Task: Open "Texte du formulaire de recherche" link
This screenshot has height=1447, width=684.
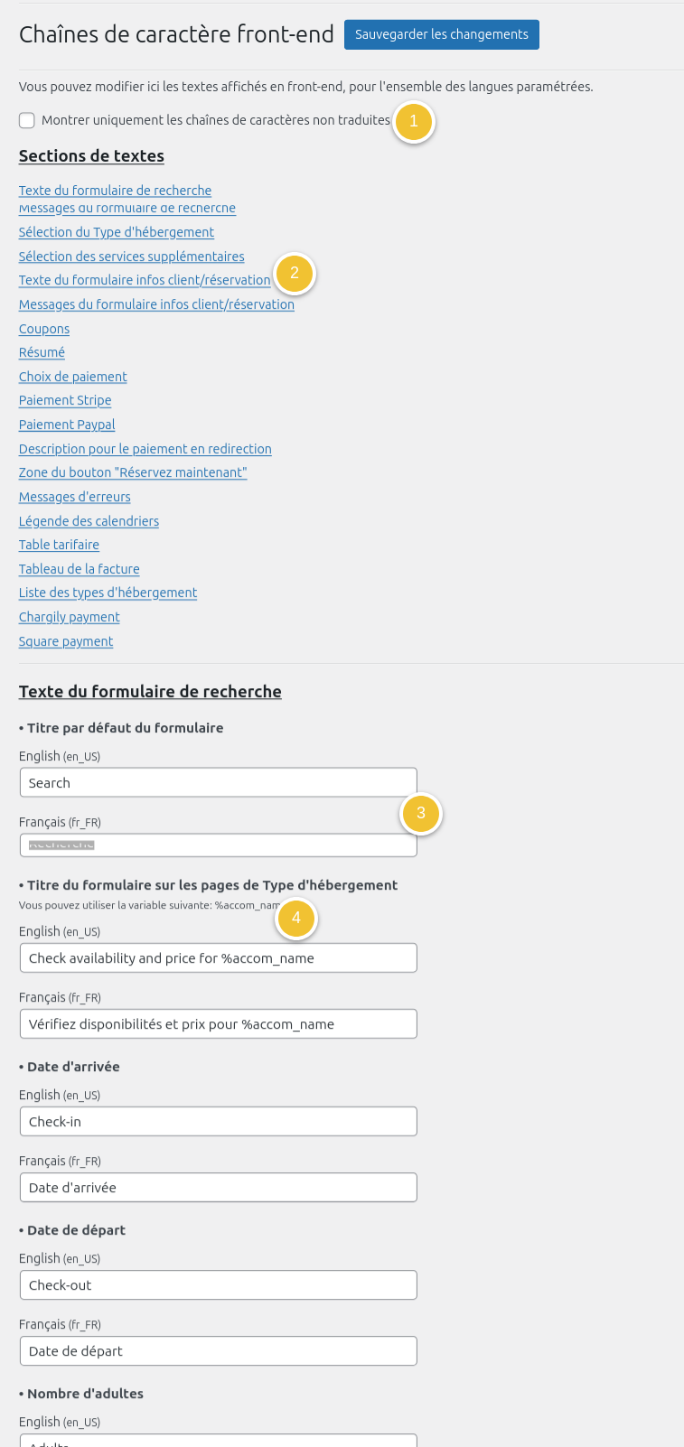Action: [x=115, y=191]
